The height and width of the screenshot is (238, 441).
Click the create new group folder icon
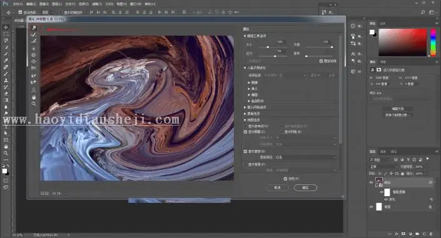(x=417, y=234)
